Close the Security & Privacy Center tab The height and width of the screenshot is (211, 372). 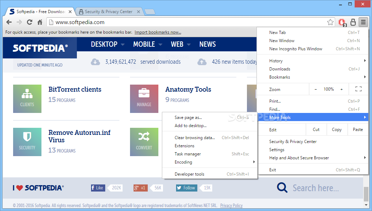pyautogui.click(x=139, y=12)
